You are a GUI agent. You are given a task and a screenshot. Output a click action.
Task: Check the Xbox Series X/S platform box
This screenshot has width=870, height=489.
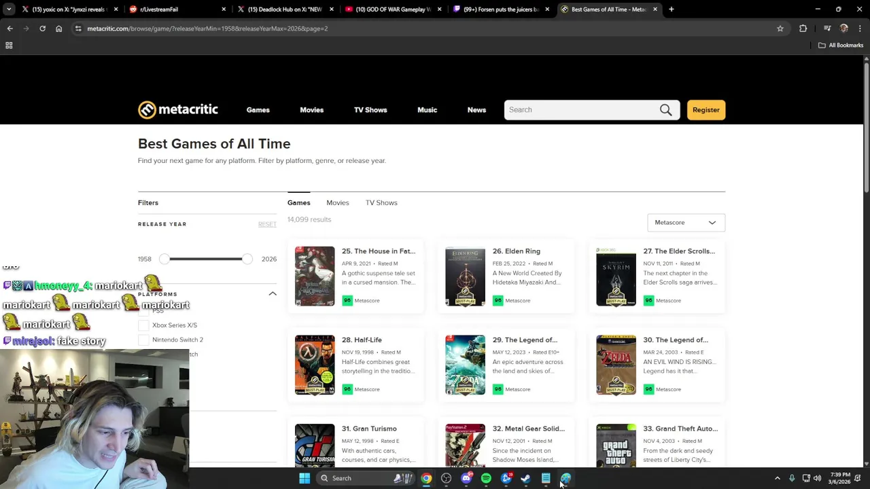pyautogui.click(x=143, y=325)
